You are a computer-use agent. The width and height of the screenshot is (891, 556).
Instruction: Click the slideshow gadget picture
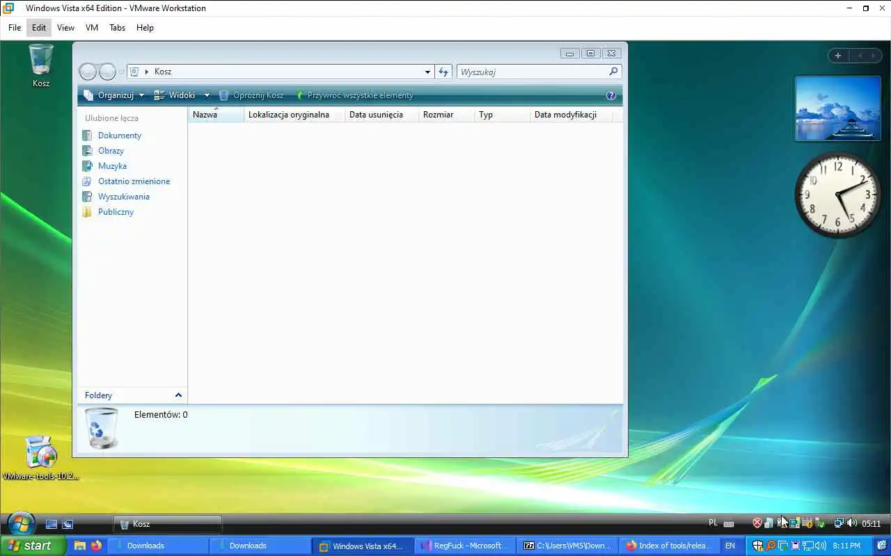pyautogui.click(x=837, y=108)
